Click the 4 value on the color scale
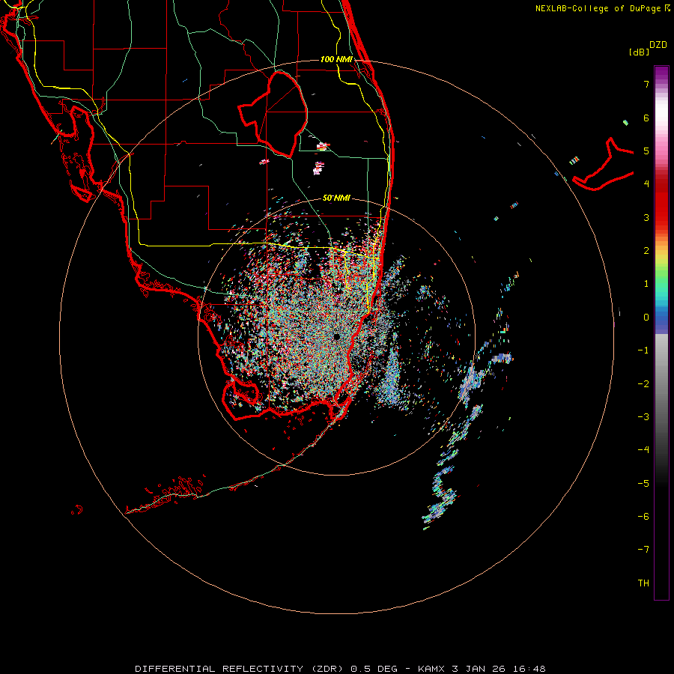Screen dimensions: 674x674 coord(646,184)
